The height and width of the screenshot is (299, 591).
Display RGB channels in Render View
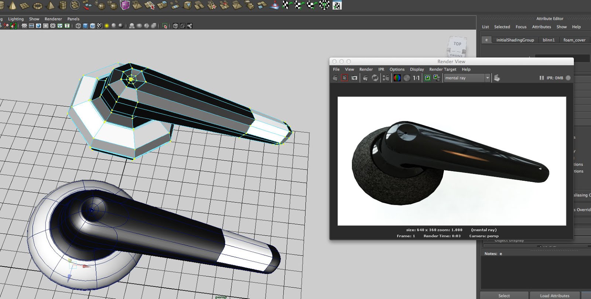click(397, 78)
